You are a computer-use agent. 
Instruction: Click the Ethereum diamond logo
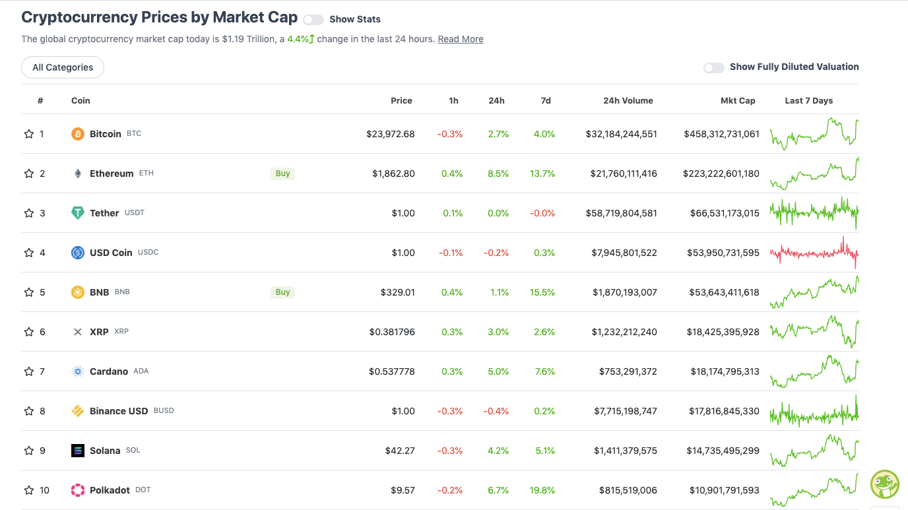coord(78,174)
